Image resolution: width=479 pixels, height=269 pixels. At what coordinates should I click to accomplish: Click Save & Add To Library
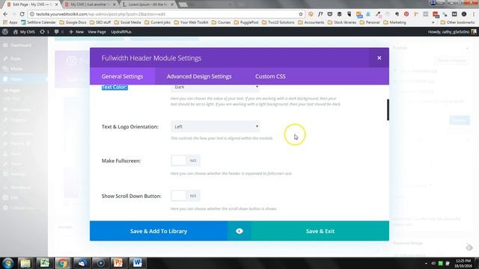pos(159,231)
